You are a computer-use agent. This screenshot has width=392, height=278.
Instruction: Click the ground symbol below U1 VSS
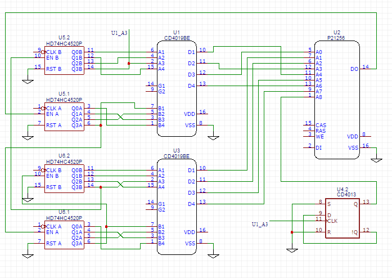213,136
